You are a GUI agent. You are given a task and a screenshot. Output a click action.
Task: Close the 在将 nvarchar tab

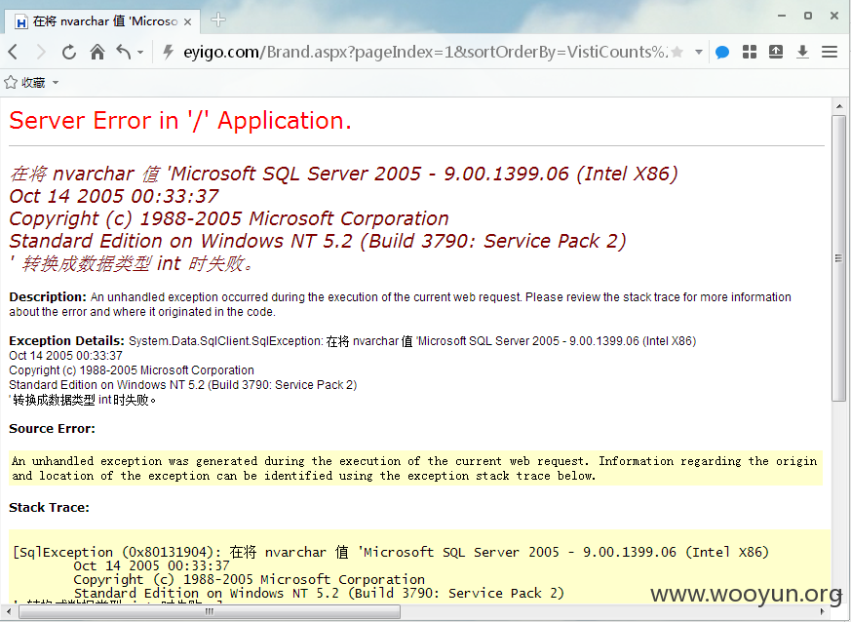coord(188,21)
